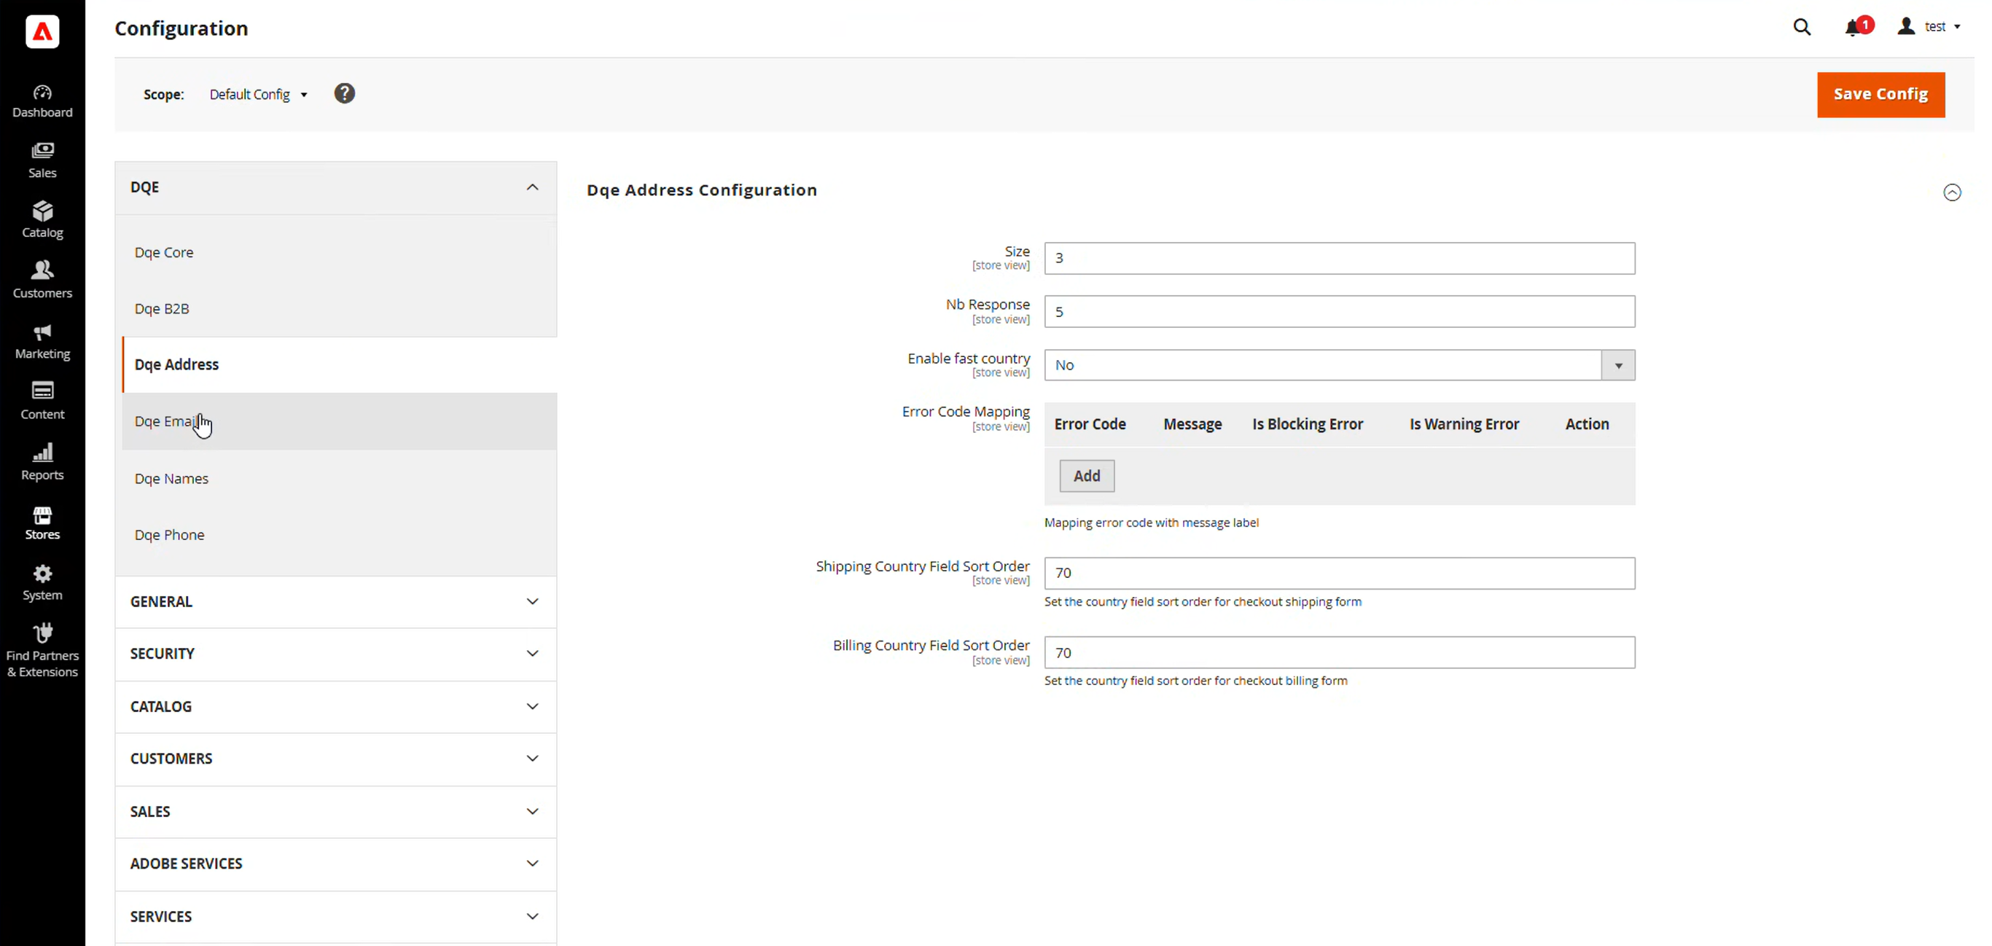
Task: Click the scope help question mark
Action: tap(344, 93)
